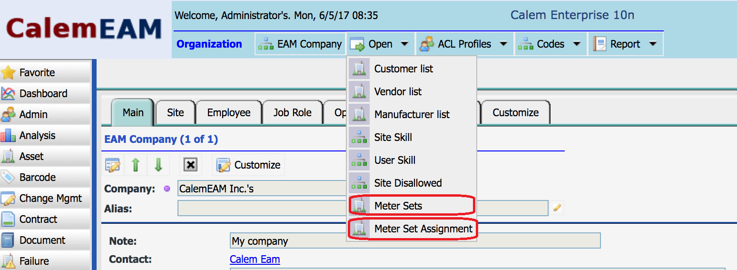Choose User Skill in the menu
This screenshot has height=270, width=737.
(x=412, y=160)
